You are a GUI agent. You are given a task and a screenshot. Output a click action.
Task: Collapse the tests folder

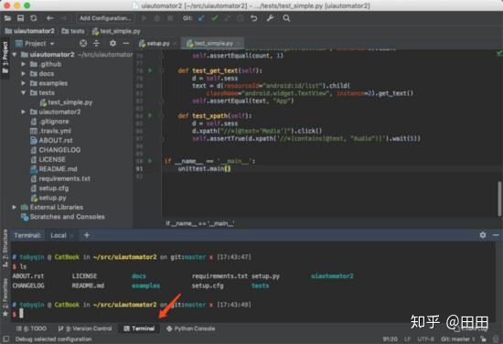23,92
